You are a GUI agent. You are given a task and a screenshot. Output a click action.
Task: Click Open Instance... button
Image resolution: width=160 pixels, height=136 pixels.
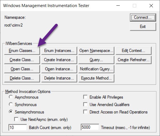tap(59, 69)
